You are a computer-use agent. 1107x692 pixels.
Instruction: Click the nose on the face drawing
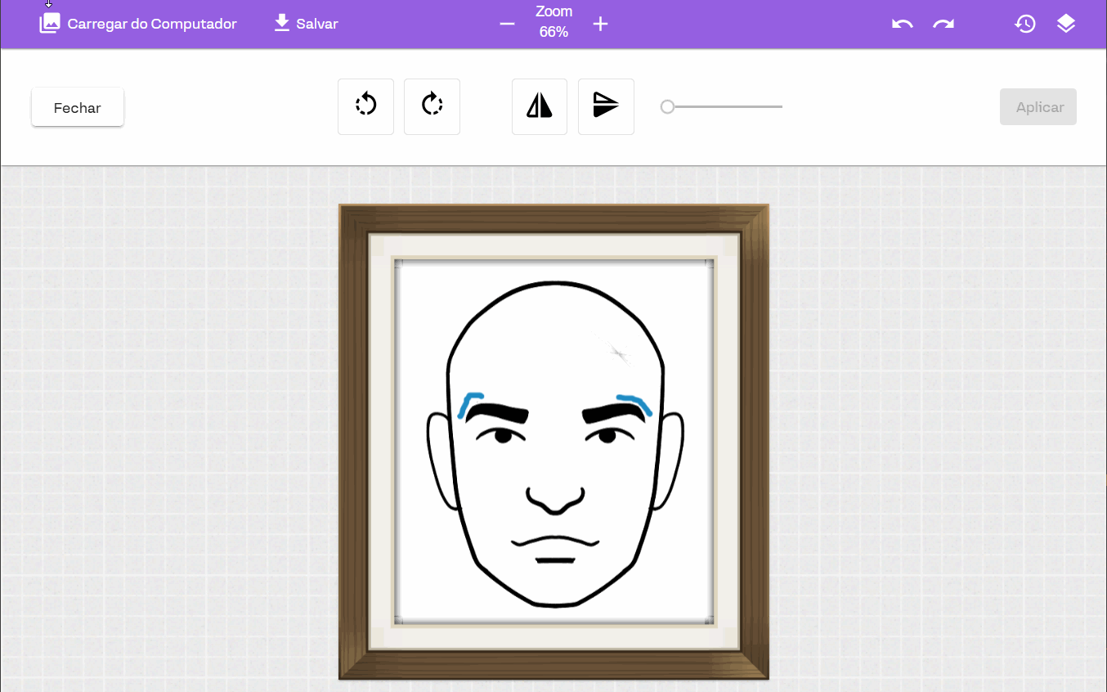[555, 501]
